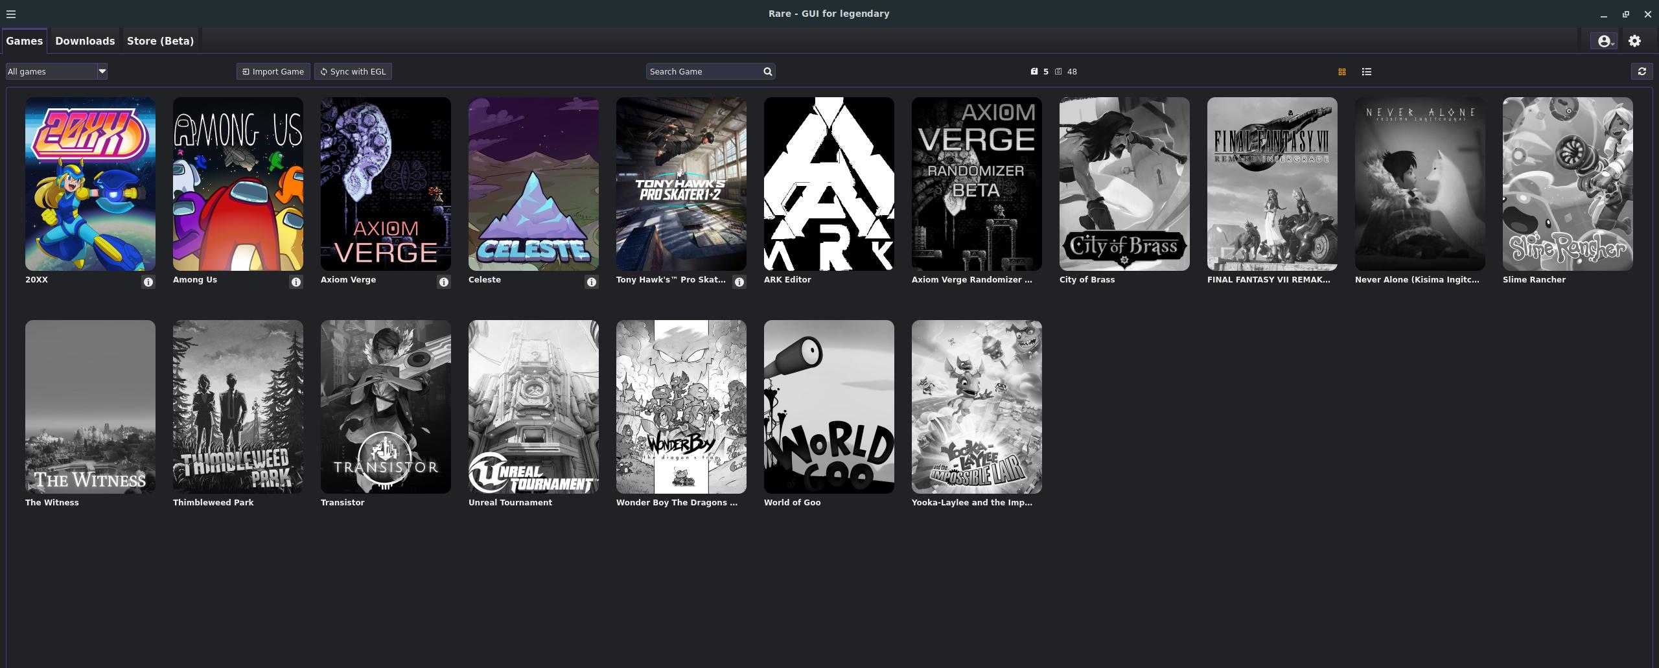Click the 'ARK Editor' title text

point(787,280)
